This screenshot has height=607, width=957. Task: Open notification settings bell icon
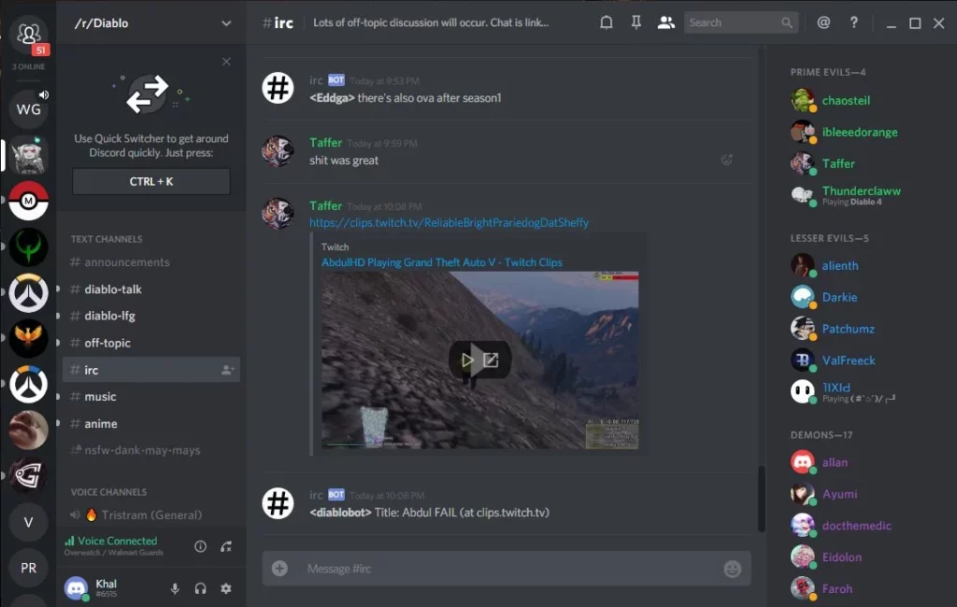pyautogui.click(x=606, y=22)
